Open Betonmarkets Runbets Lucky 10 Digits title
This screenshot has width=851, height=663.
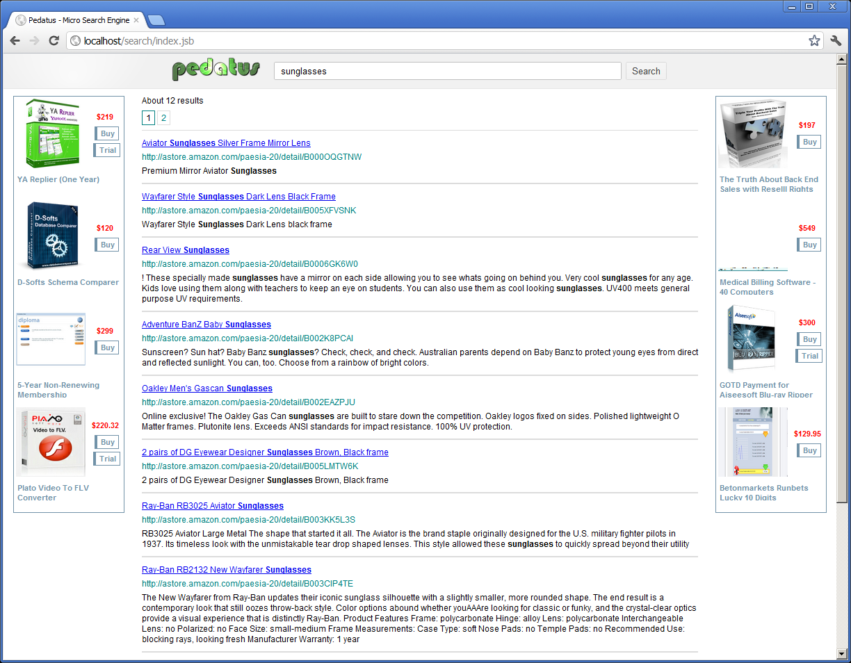[764, 493]
